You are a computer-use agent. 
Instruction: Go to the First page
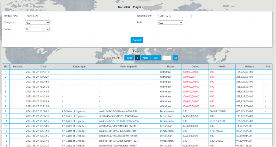click(129, 58)
